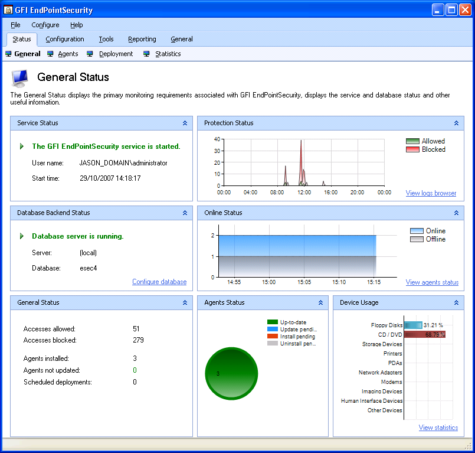
Task: Open the Agents sub-tab
Action: (68, 54)
